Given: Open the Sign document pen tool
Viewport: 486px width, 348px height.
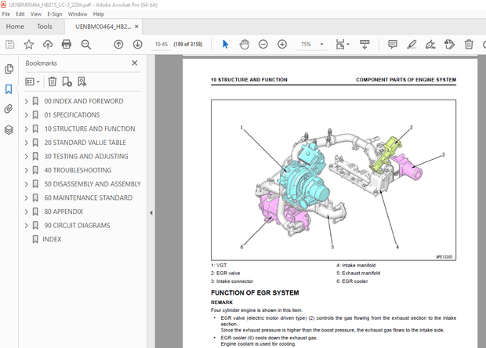Looking at the screenshot, I should click(430, 45).
